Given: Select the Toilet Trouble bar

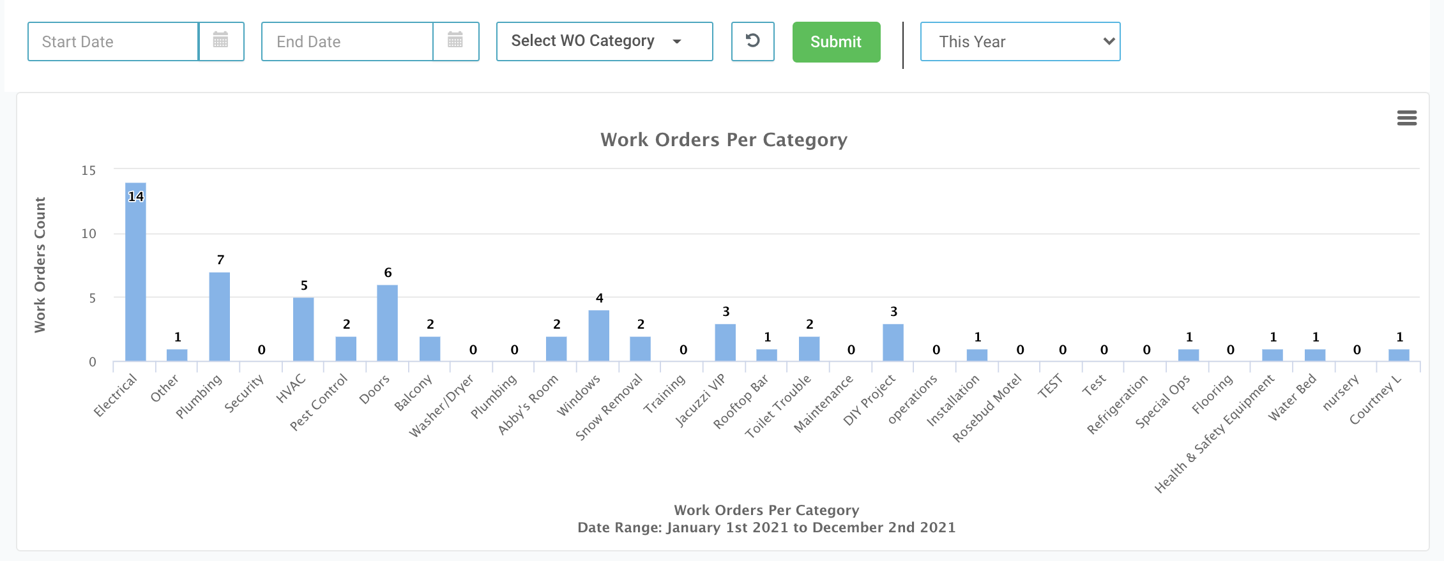Looking at the screenshot, I should pyautogui.click(x=809, y=349).
